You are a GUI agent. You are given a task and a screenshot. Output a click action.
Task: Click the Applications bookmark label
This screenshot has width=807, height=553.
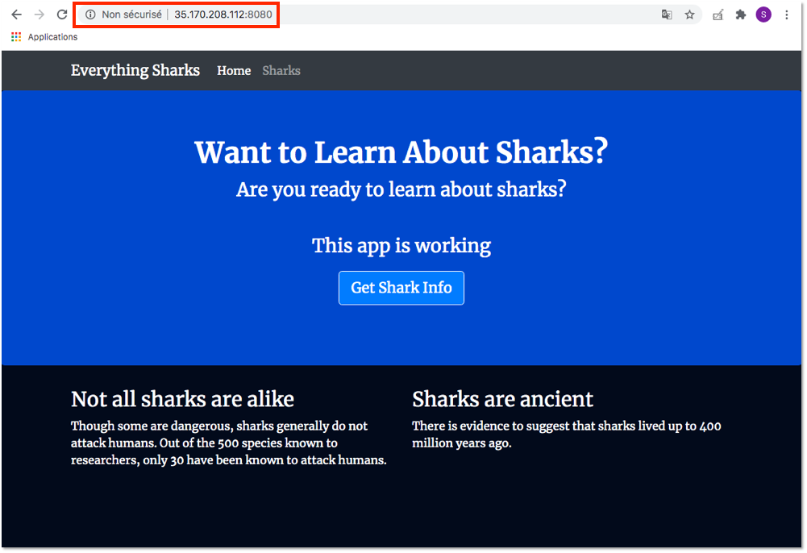click(52, 37)
